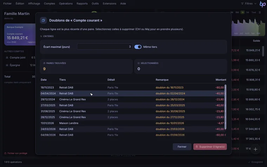Select the 6M chart period tab
This screenshot has width=267, height=167.
237,12
